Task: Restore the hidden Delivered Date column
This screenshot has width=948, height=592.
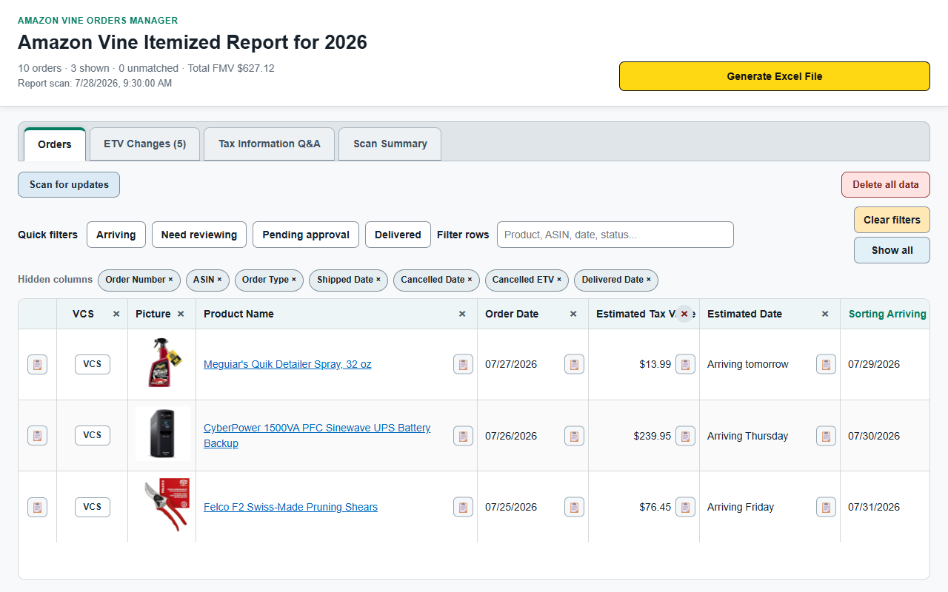Action: (x=616, y=280)
